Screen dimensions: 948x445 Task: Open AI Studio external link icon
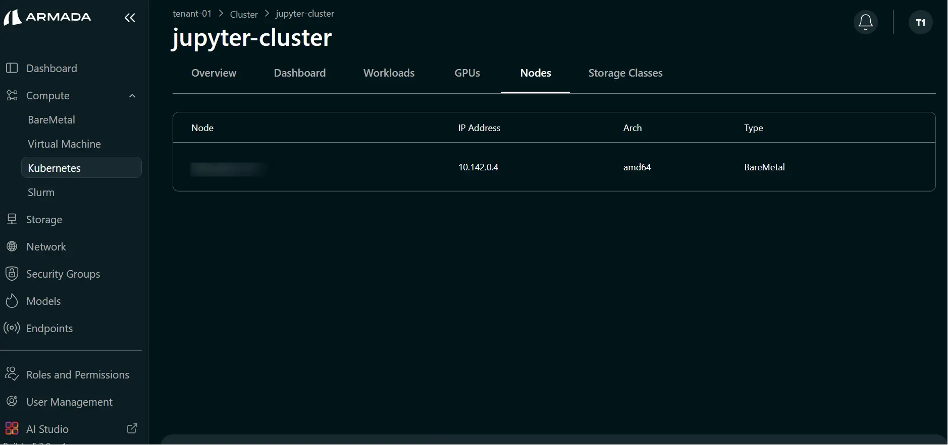click(132, 429)
